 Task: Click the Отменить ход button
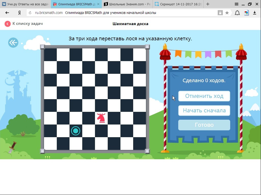click(204, 96)
